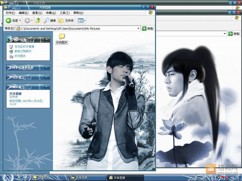
Task: Open the 文件(F) menu
Action: [10, 13]
